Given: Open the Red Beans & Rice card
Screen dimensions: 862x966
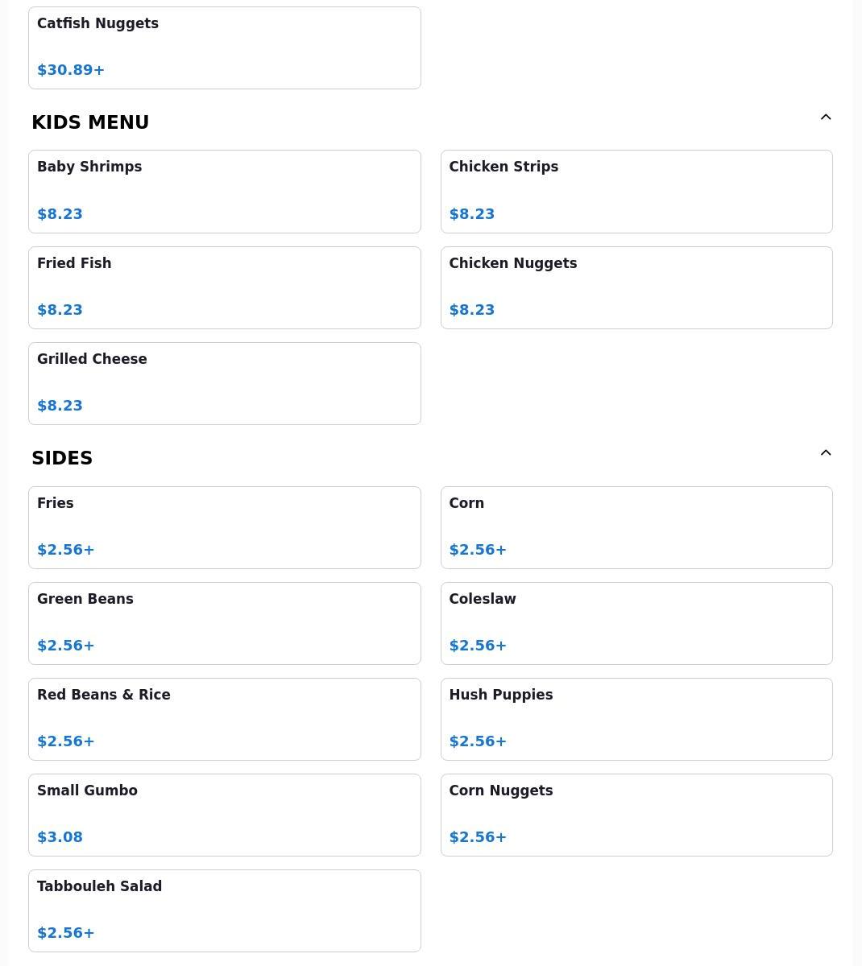Looking at the screenshot, I should (x=225, y=719).
